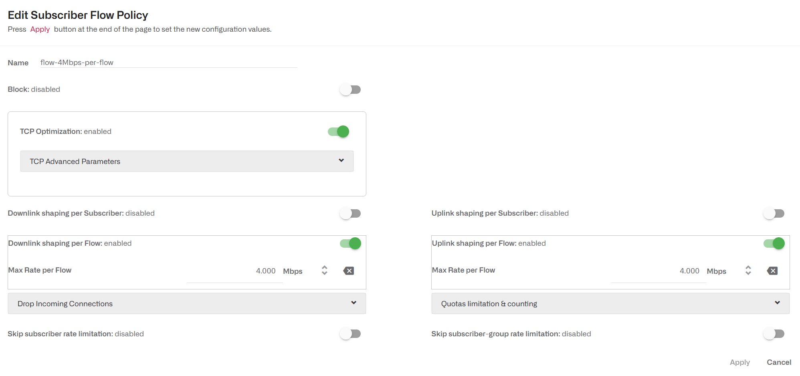Disable TCP Optimization
800x376 pixels.
click(337, 131)
